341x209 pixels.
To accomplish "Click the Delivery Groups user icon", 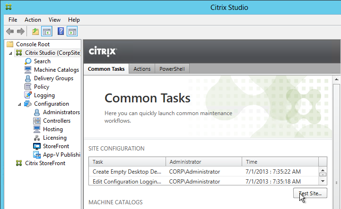I will [x=28, y=78].
